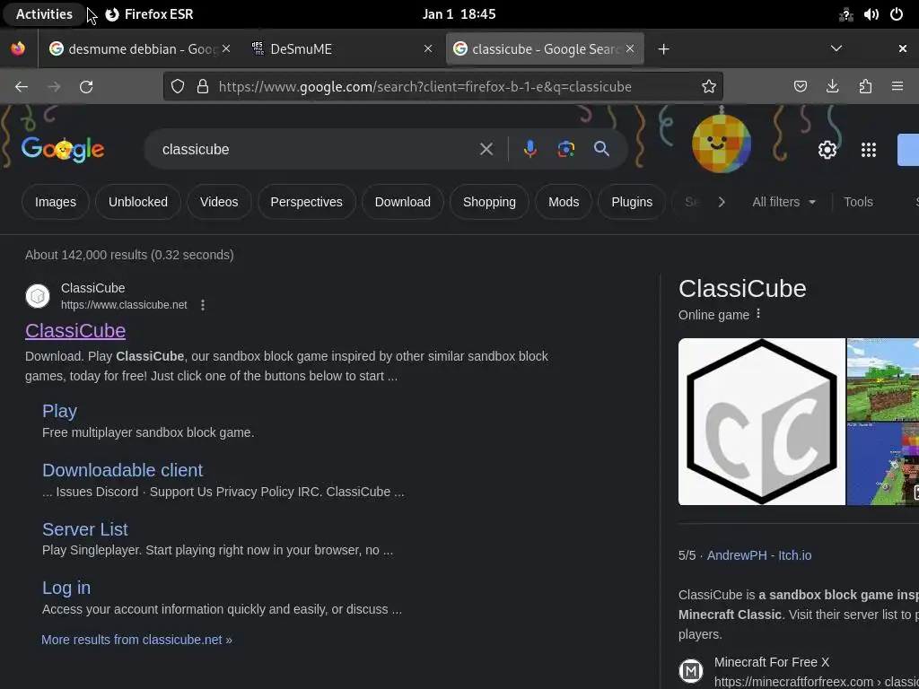The height and width of the screenshot is (689, 919).
Task: Open the ClassiCube result title link
Action: pyautogui.click(x=75, y=330)
